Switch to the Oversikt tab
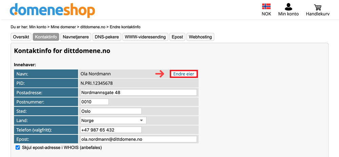Viewport: 339px width, 157px height. tap(21, 37)
